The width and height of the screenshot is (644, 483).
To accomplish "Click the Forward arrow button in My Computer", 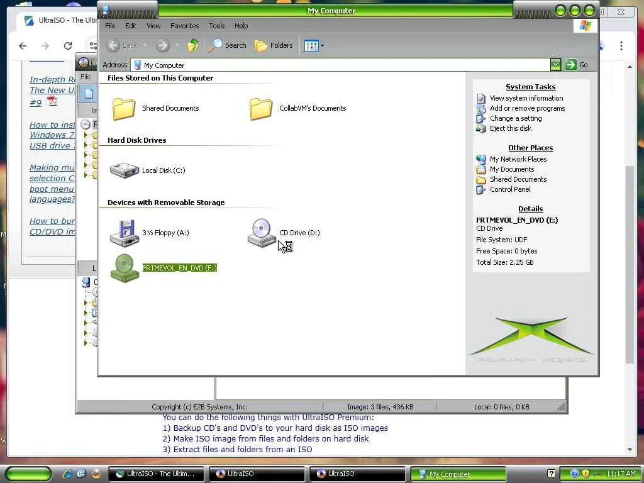I will 163,45.
